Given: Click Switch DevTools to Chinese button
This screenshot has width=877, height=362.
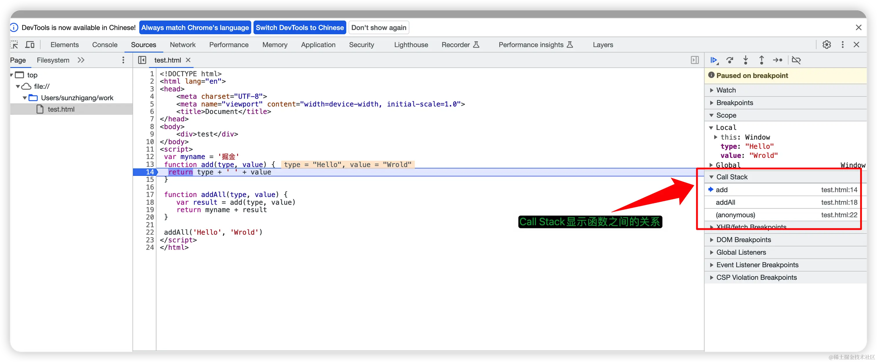Looking at the screenshot, I should pos(300,28).
